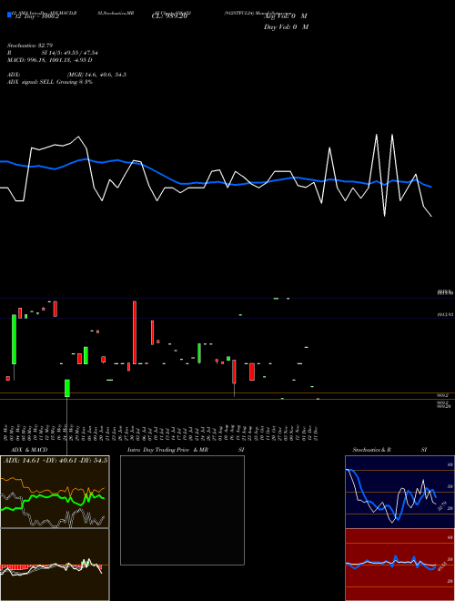Click the blue 12 Day SMA legend square

9,15
